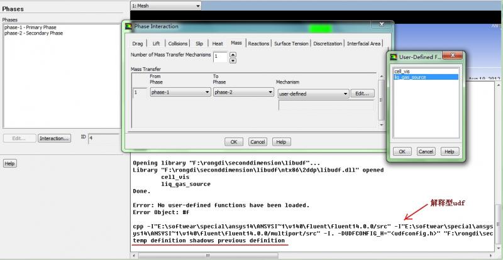Image resolution: width=503 pixels, height=260 pixels.
Task: Switch to the Reactions tab
Action: tap(258, 43)
